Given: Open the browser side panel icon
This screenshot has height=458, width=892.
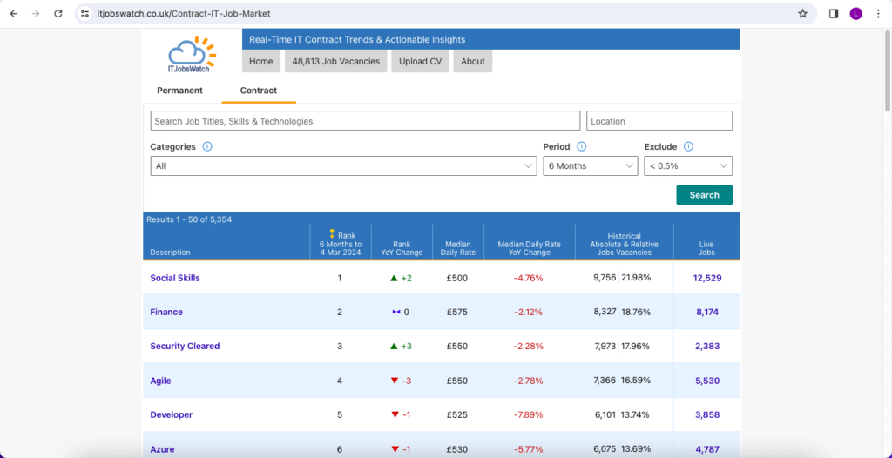Looking at the screenshot, I should pos(834,14).
